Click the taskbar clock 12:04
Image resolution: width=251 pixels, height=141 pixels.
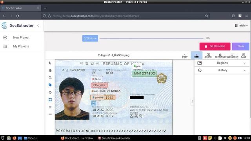247,138
